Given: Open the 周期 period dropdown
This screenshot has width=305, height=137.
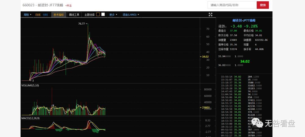Looking at the screenshot, I should (x=27, y=15).
